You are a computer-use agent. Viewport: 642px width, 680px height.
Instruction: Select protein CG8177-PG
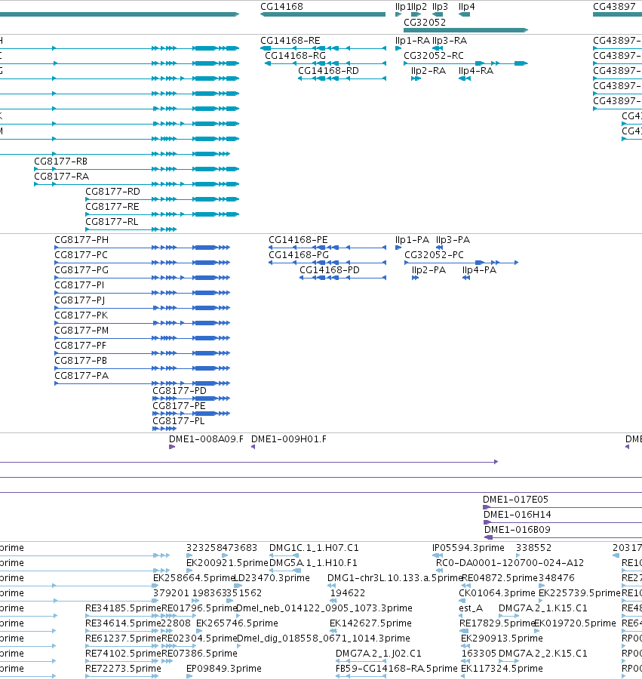81,270
